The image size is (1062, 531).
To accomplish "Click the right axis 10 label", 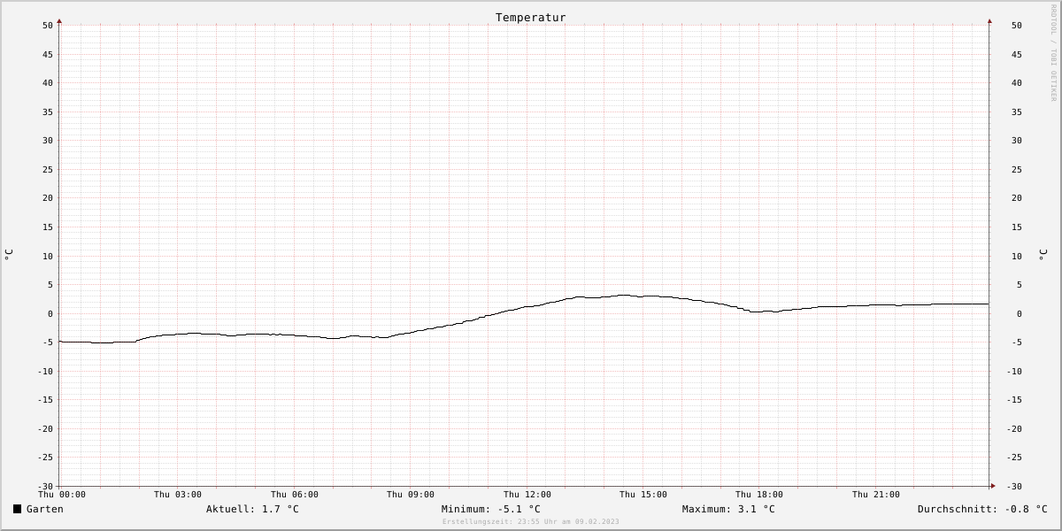I will click(1017, 256).
